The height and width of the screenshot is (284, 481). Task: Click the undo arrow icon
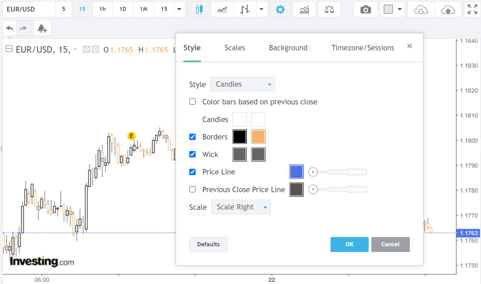point(10,28)
